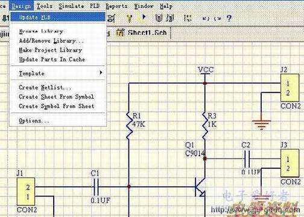The height and width of the screenshot is (217, 304).
Task: Open the Tools menu
Action: coord(45,6)
